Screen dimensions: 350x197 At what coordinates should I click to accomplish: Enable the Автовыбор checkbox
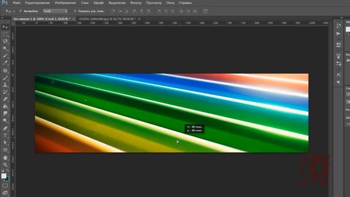(x=20, y=11)
